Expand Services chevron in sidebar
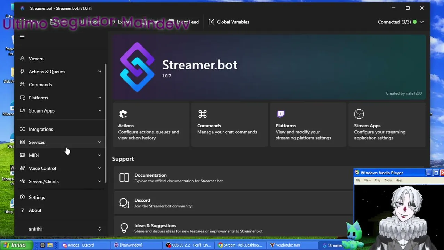The width and height of the screenshot is (444, 250). [100, 142]
